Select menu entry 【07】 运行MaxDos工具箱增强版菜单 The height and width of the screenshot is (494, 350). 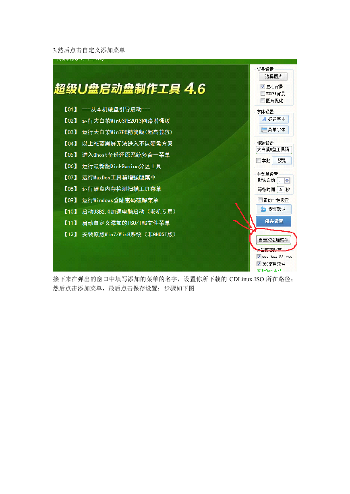click(109, 177)
